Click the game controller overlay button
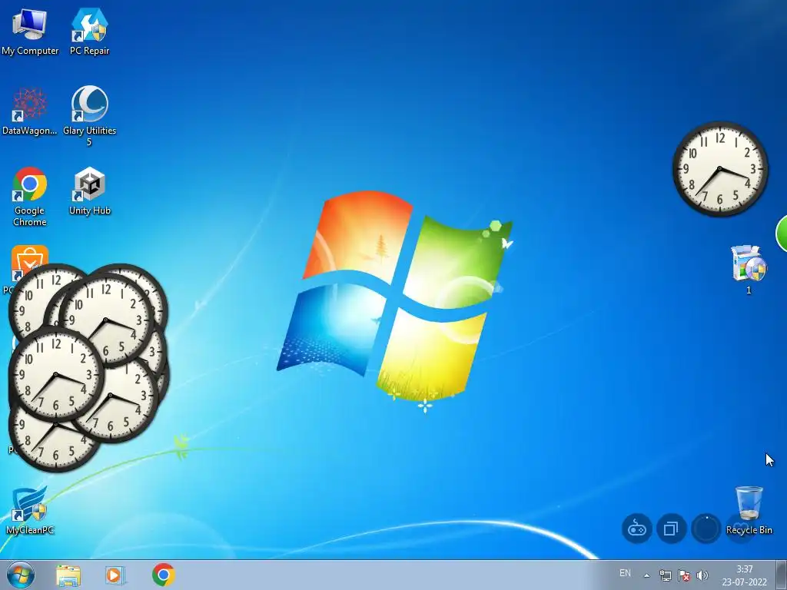The height and width of the screenshot is (590, 787). (x=637, y=529)
